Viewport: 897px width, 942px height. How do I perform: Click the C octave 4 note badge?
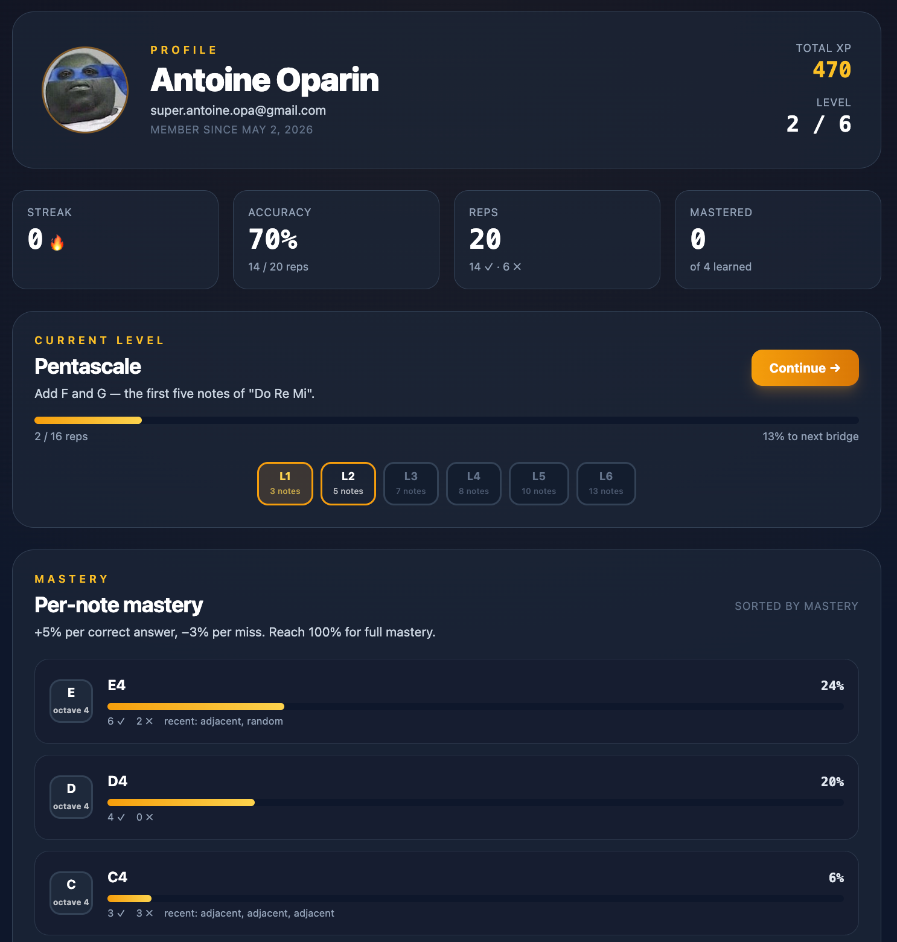[71, 893]
